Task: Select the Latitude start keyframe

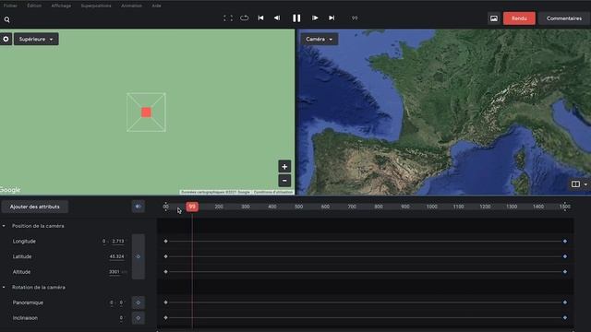Action: click(x=166, y=256)
